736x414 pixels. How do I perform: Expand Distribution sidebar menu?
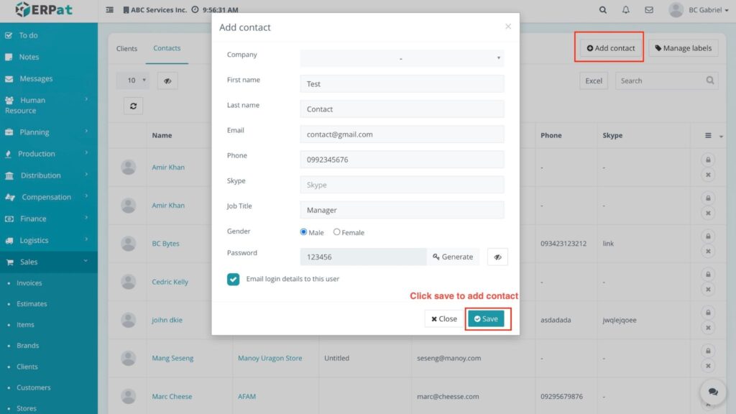click(x=49, y=175)
